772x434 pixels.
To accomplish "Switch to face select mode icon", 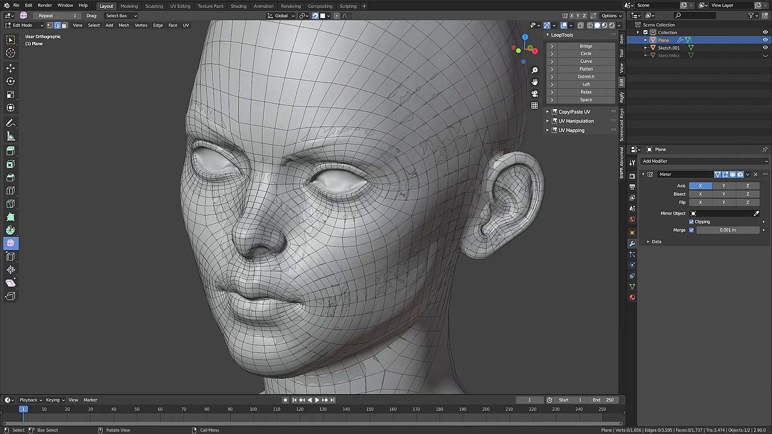I will tap(64, 25).
